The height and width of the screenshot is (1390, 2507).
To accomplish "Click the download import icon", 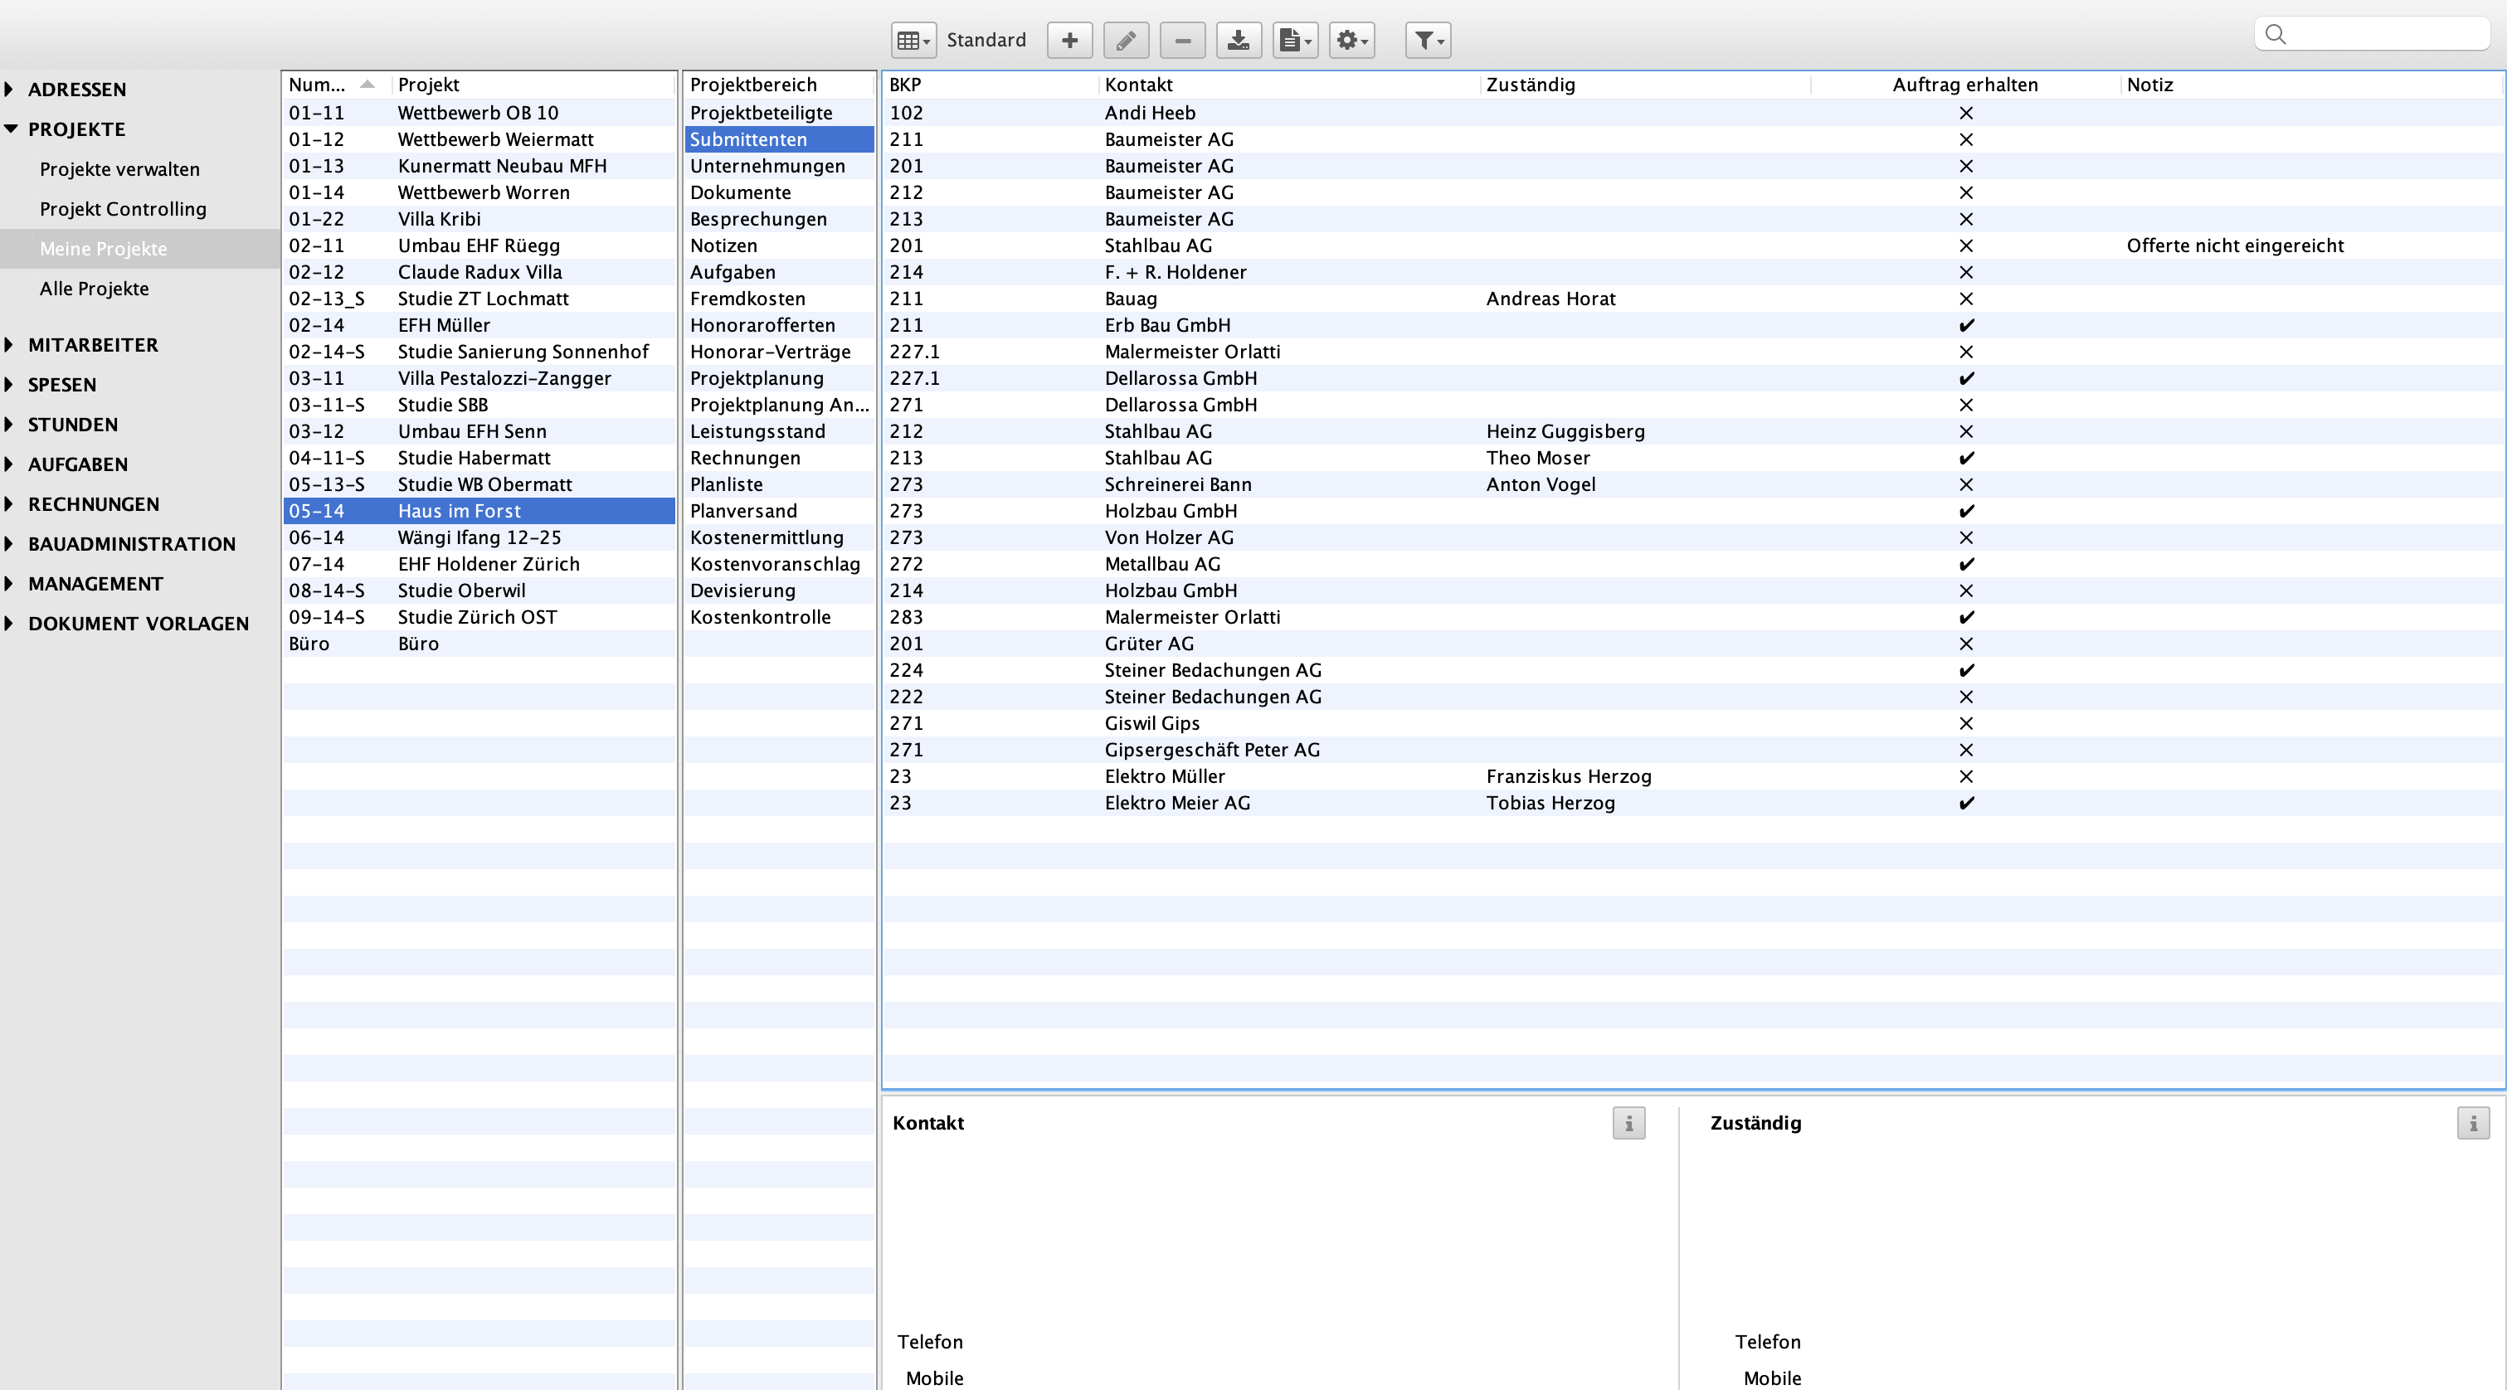I will (x=1238, y=40).
